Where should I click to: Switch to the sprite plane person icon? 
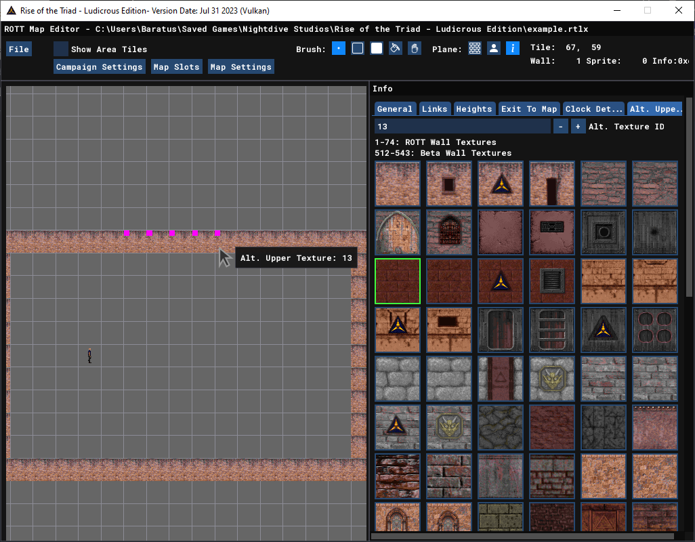point(494,48)
